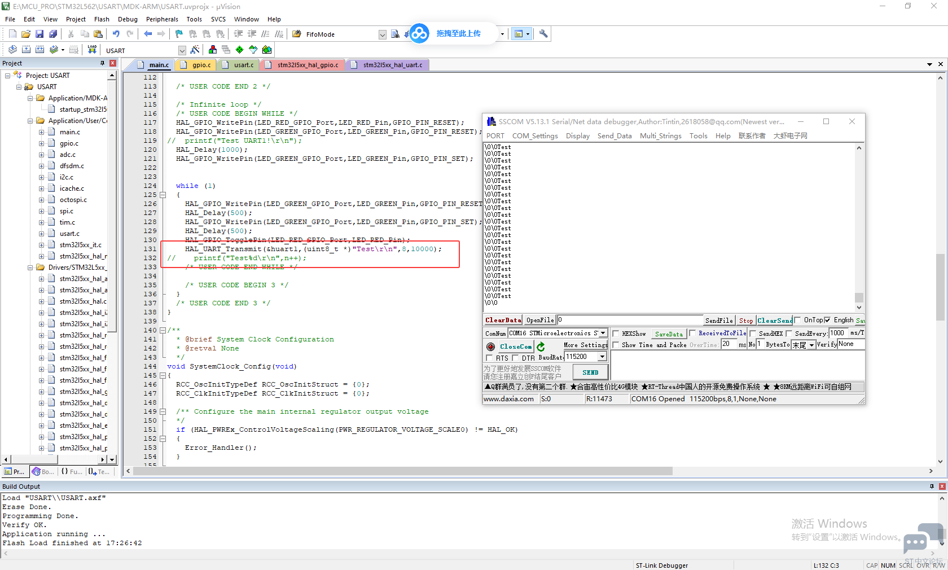Viewport: 948px width, 570px height.
Task: Open Options for Target magic wand icon
Action: [x=195, y=50]
